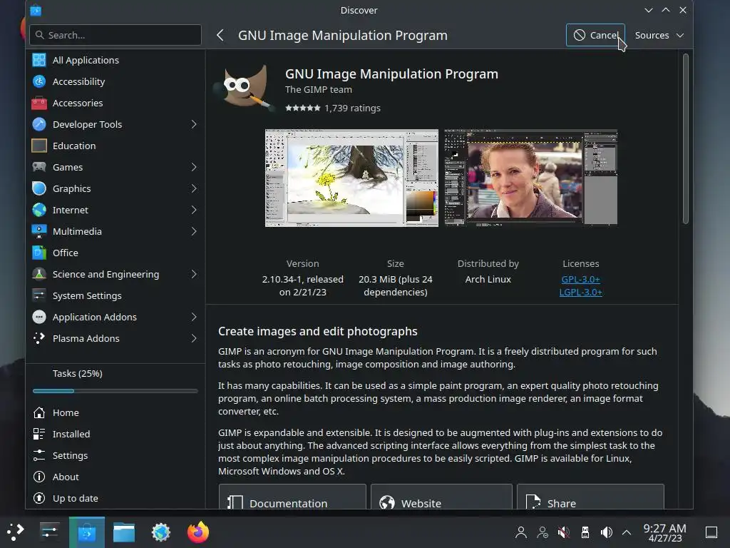Click the Up to date arrow icon

(39, 499)
